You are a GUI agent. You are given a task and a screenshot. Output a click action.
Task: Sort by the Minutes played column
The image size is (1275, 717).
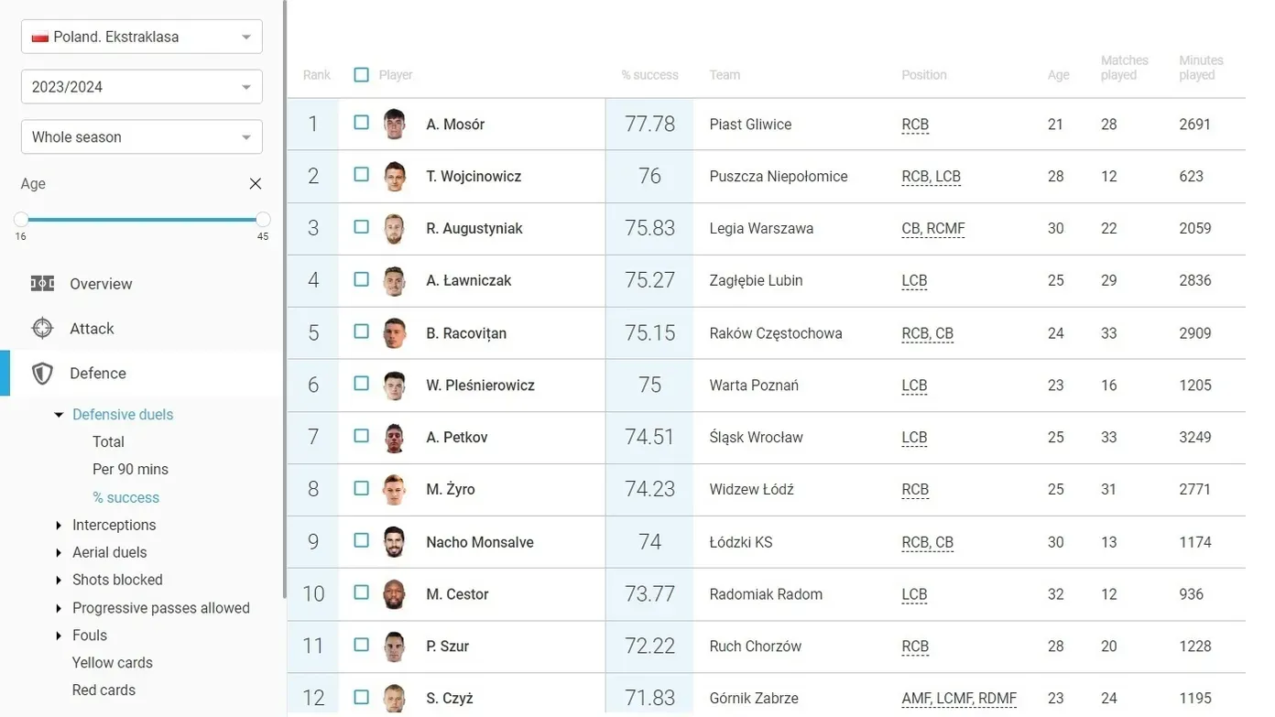point(1201,68)
